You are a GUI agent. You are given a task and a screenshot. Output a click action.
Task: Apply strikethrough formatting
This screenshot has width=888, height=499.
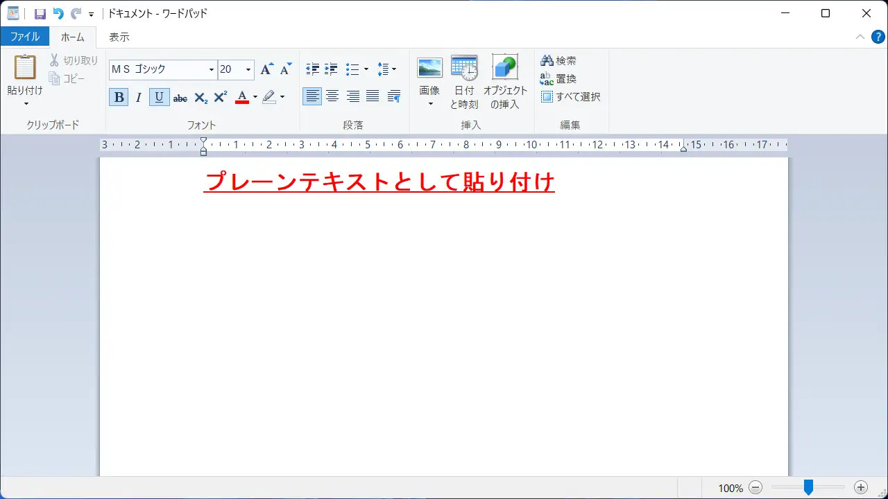180,98
